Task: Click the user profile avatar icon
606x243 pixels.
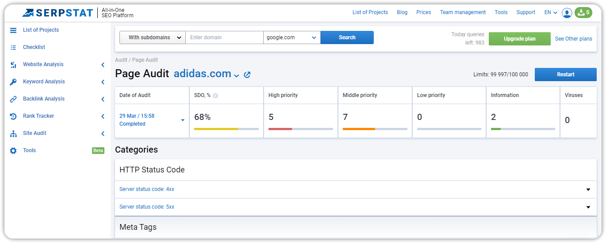Action: pos(567,13)
